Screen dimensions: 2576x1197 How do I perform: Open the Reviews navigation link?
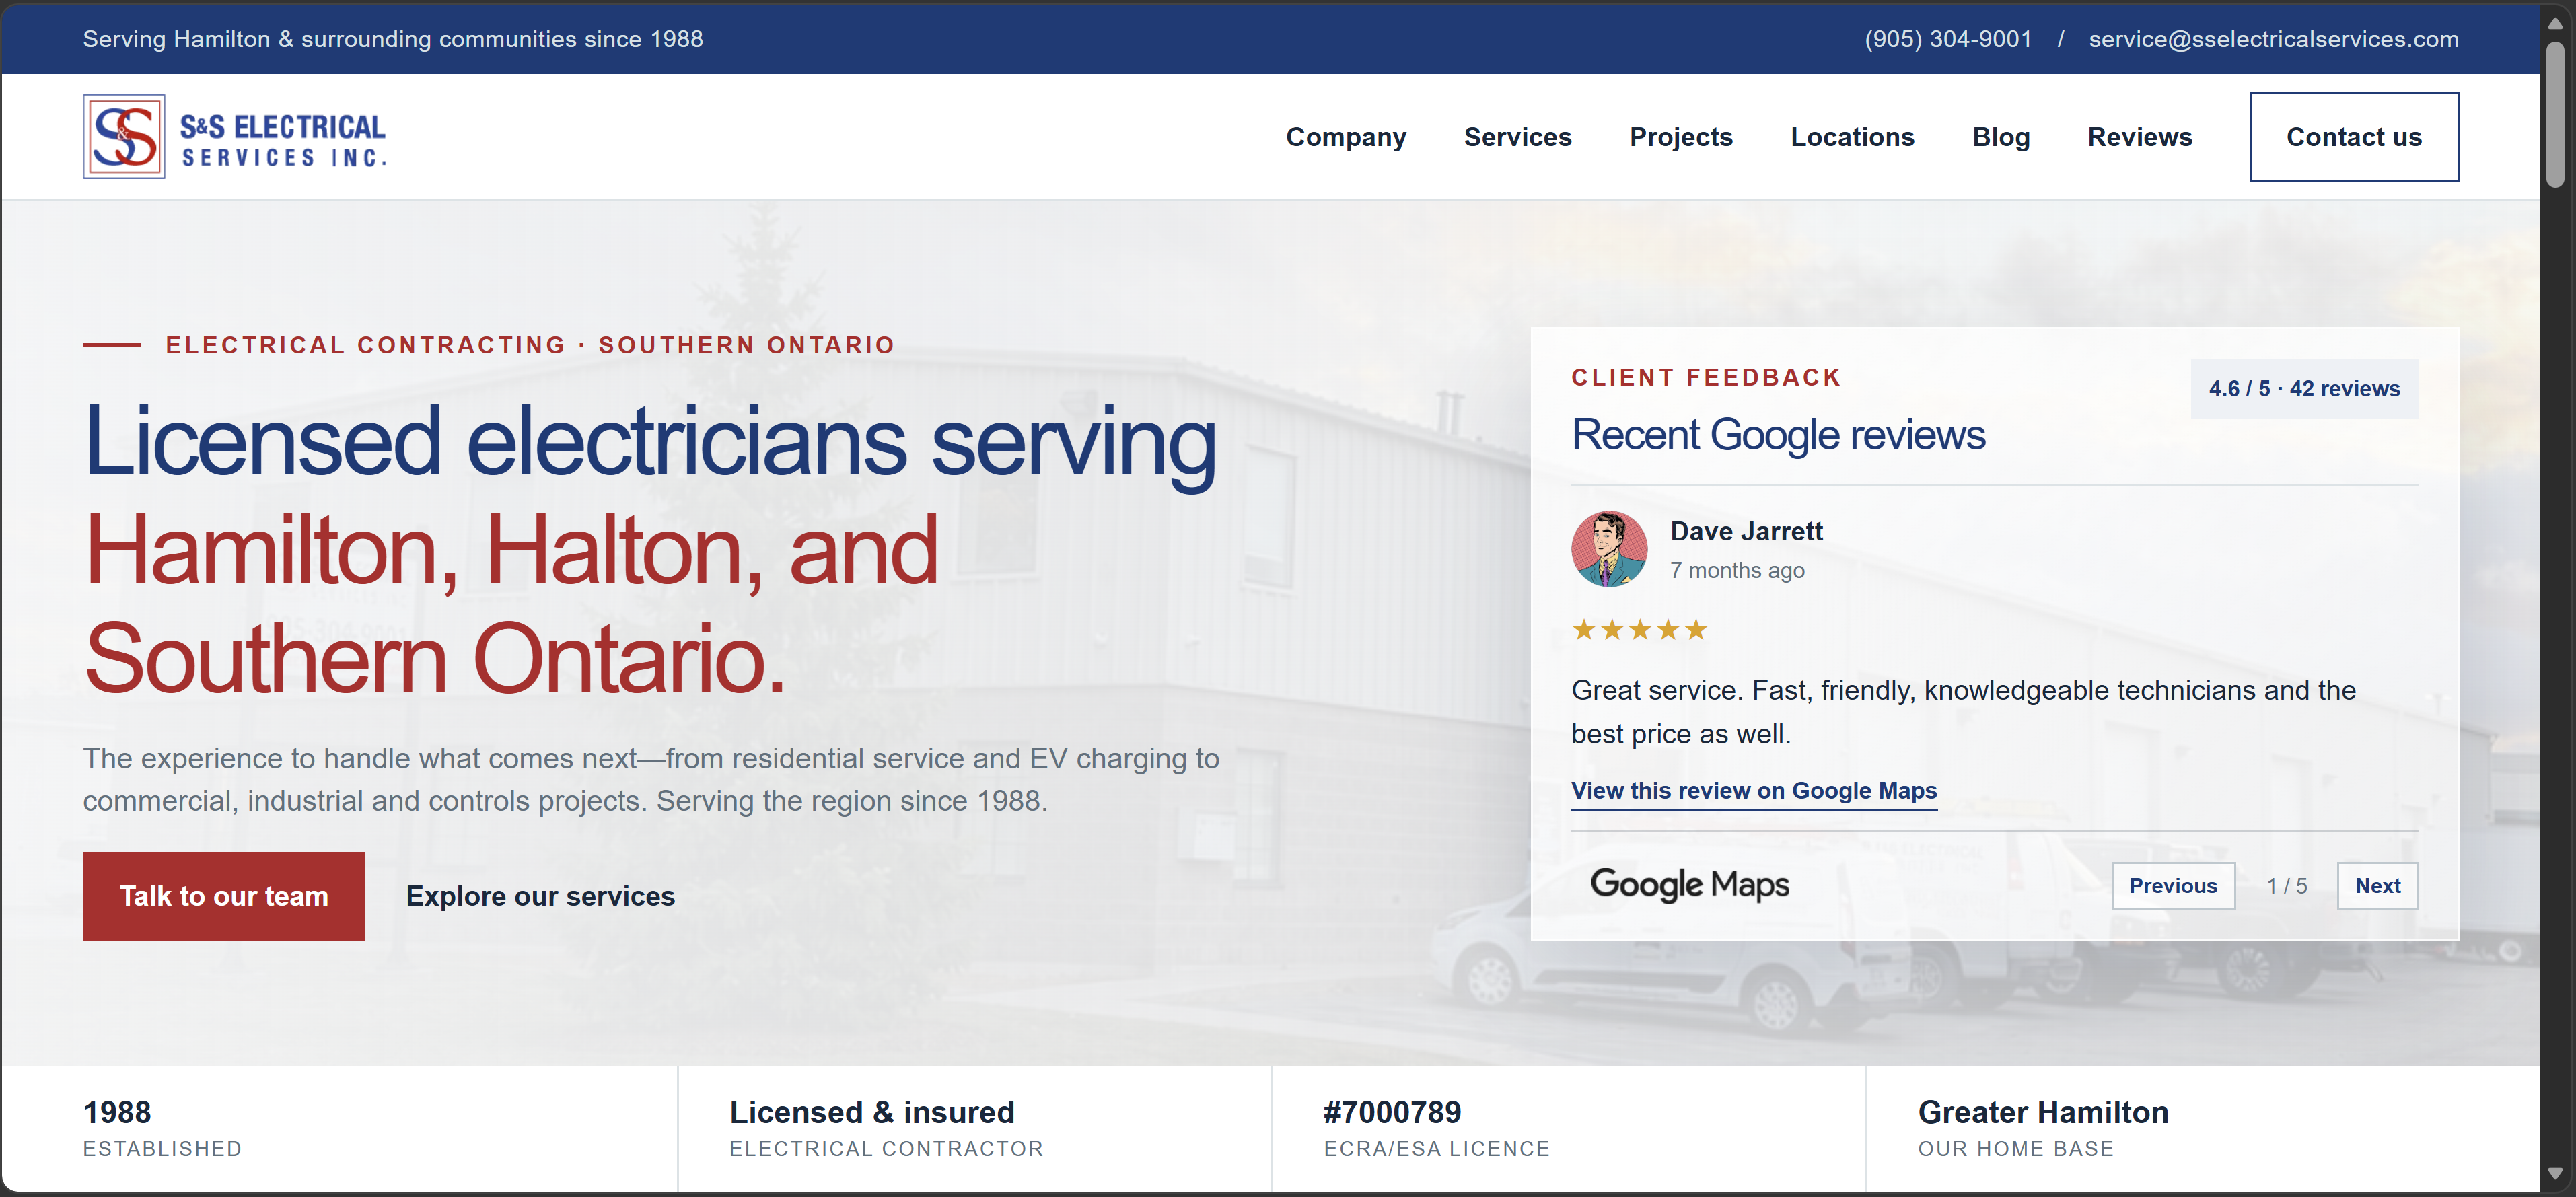(x=2139, y=137)
